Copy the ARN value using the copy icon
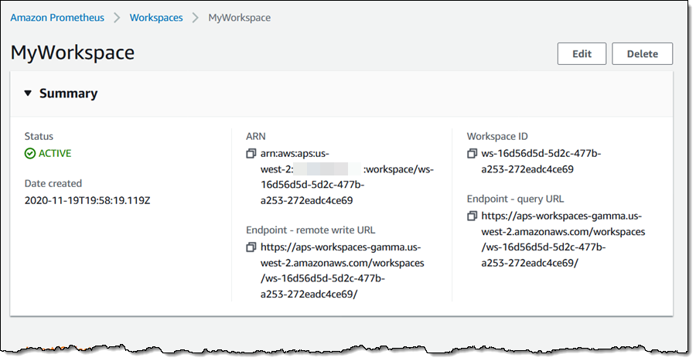Screen dimensions: 696x361 pos(251,154)
